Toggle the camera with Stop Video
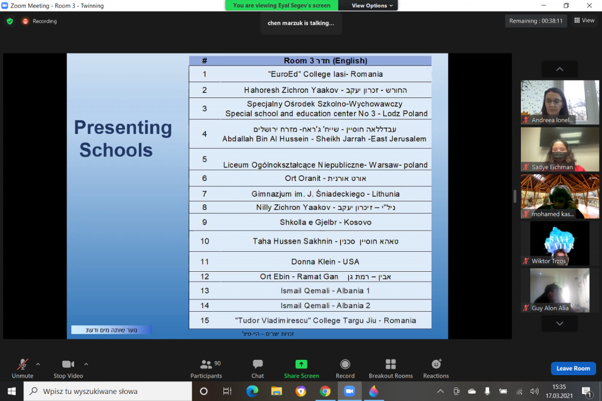 click(68, 368)
